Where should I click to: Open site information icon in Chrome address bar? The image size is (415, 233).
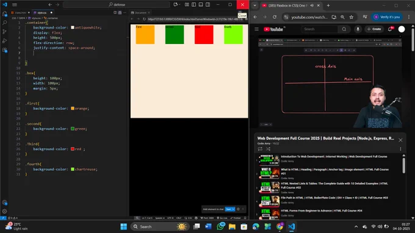point(286,17)
